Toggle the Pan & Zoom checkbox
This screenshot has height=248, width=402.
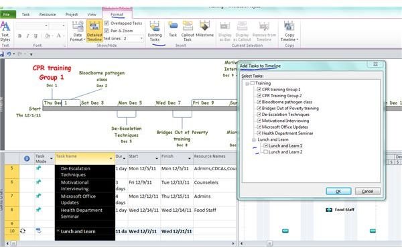(107, 31)
